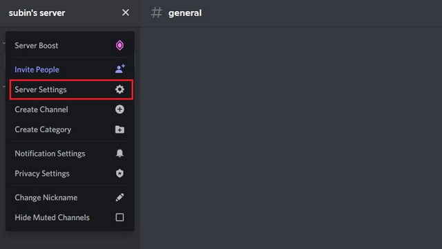Open the Server Settings menu entry
The height and width of the screenshot is (249, 442).
(x=71, y=89)
